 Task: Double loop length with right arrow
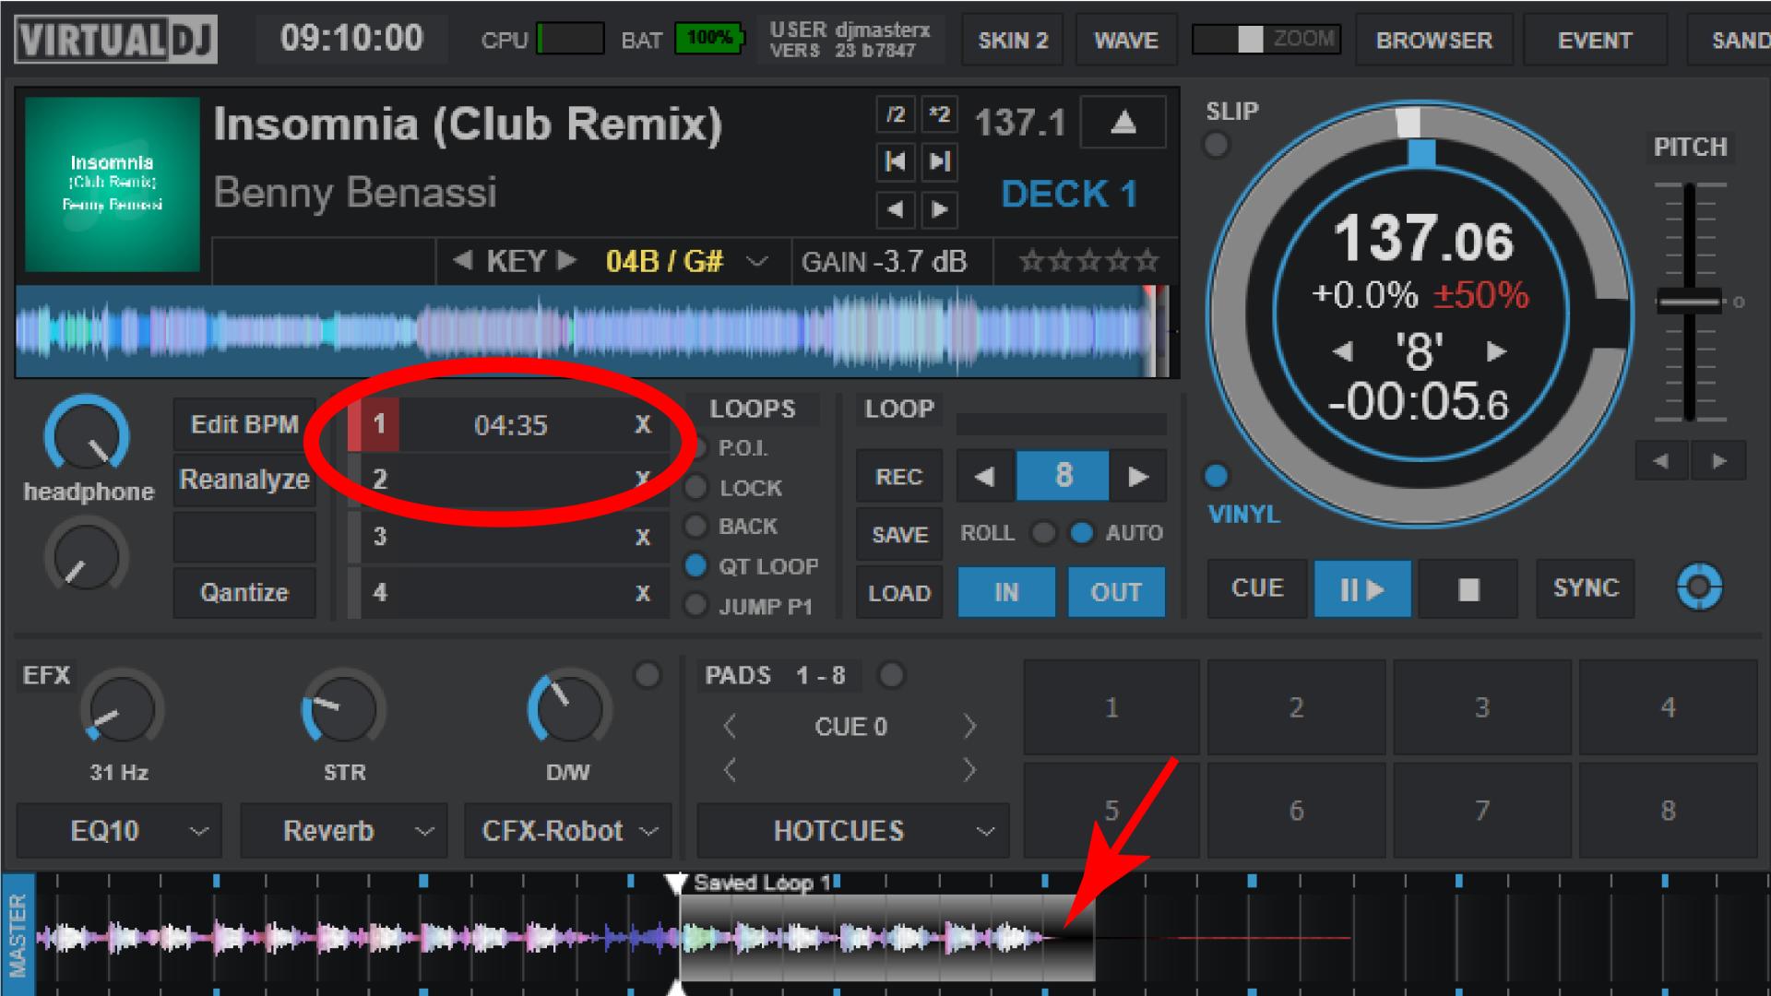coord(1138,476)
